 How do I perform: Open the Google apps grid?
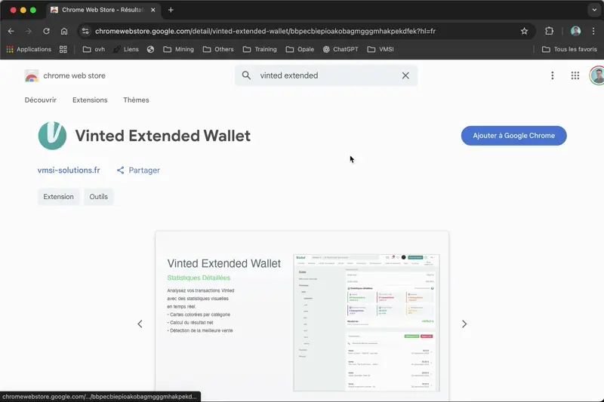point(575,75)
